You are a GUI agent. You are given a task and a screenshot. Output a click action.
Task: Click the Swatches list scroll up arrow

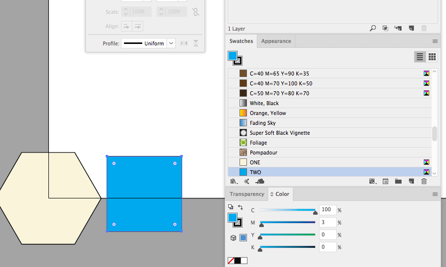click(x=434, y=72)
